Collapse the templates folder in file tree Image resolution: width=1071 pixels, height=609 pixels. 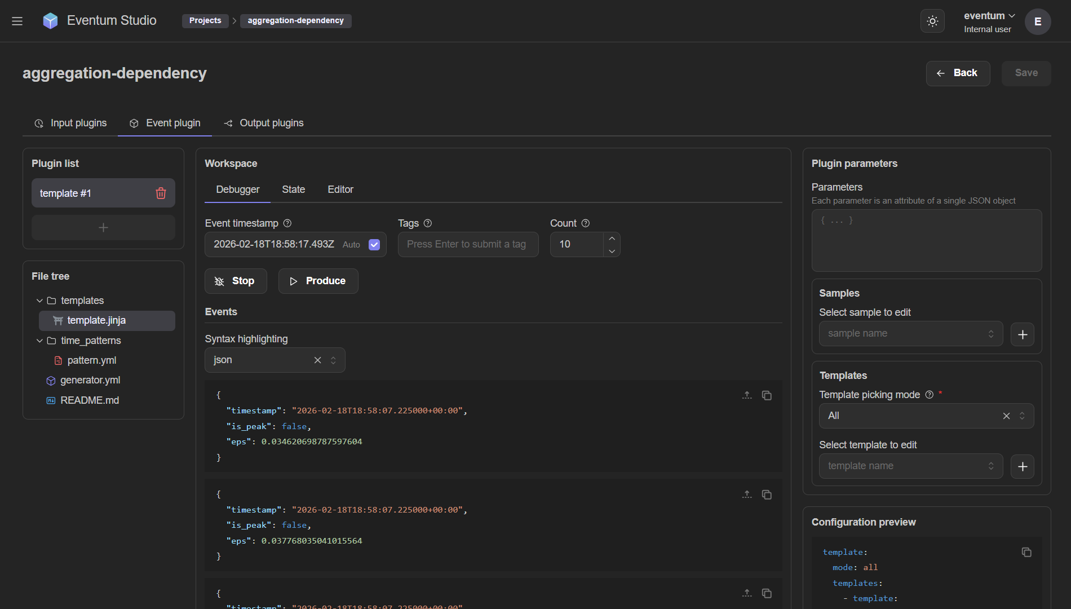39,301
